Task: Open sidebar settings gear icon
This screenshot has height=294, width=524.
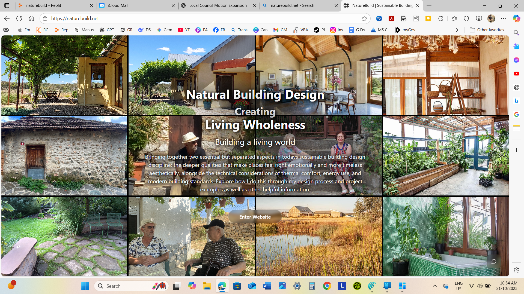Action: (x=516, y=270)
